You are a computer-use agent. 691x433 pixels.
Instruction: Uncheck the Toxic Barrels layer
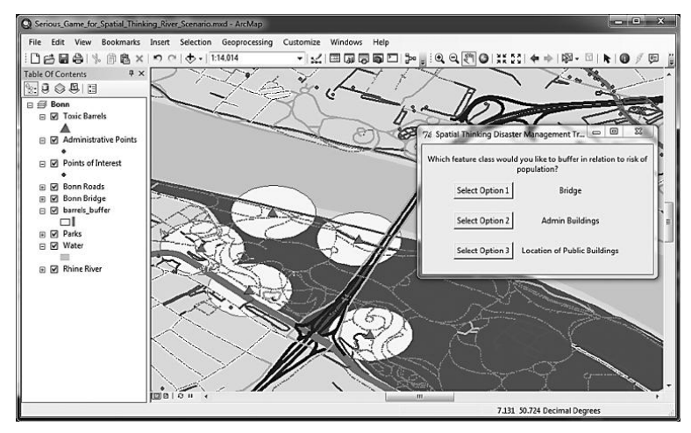[54, 115]
